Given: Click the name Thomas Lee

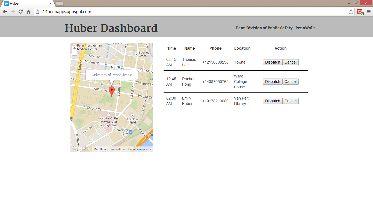Looking at the screenshot, I should [189, 62].
